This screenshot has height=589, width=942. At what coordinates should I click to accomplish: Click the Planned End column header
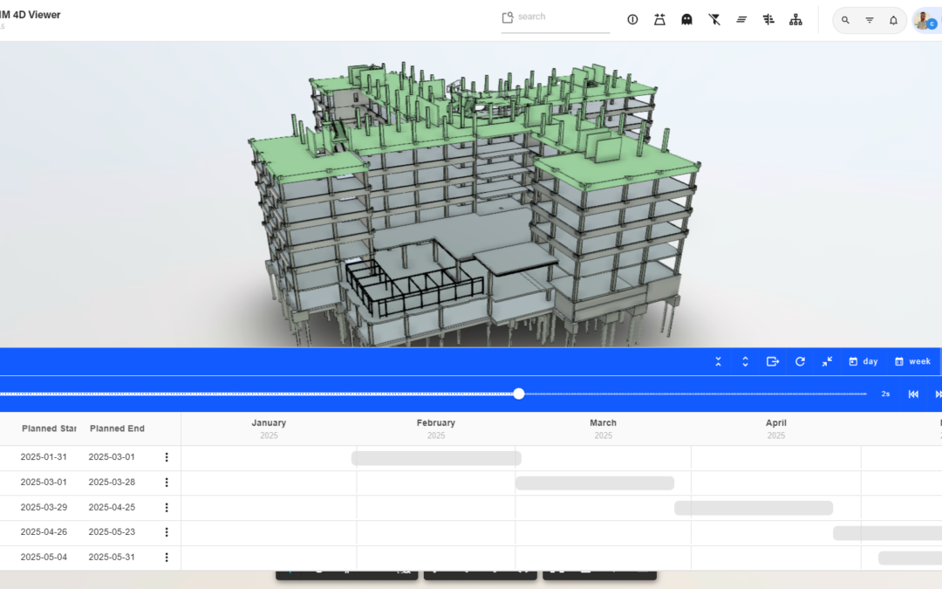(117, 428)
